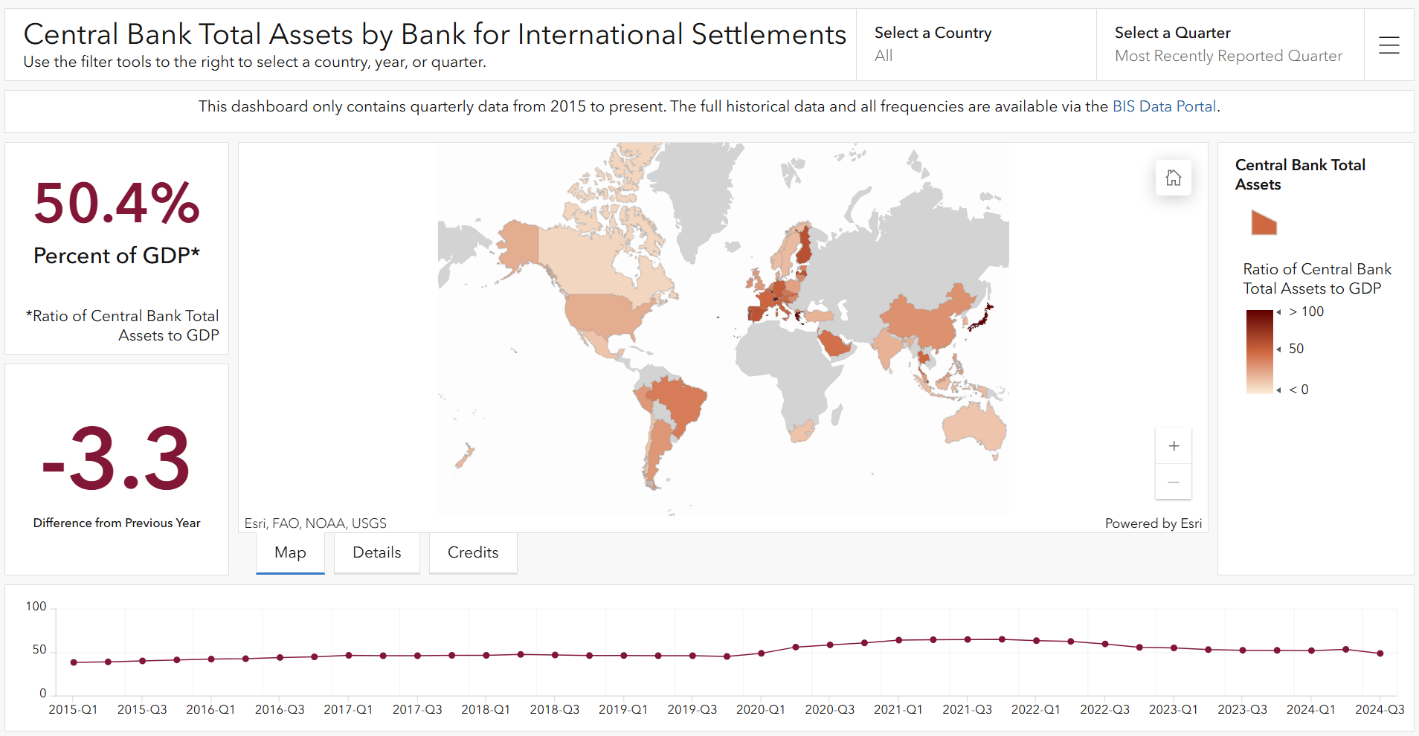
Task: Click Brazil on the world map
Action: tap(680, 403)
